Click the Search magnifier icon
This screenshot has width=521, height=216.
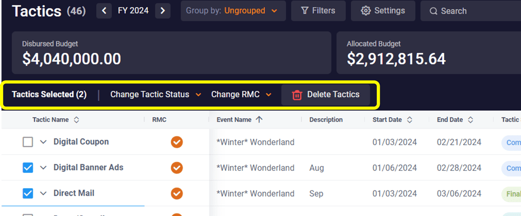click(433, 11)
